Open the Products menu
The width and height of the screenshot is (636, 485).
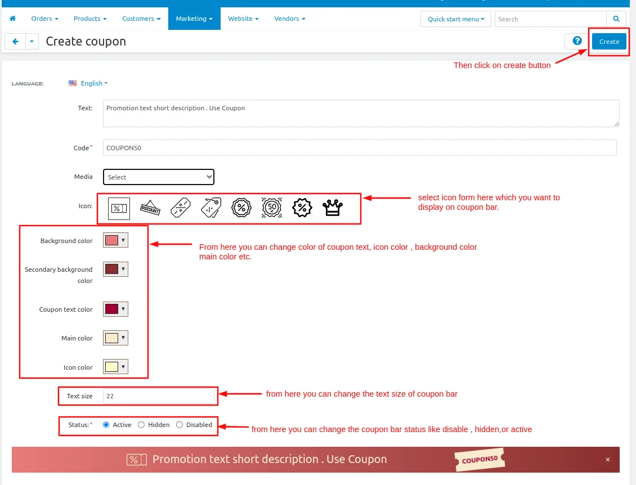click(x=90, y=19)
